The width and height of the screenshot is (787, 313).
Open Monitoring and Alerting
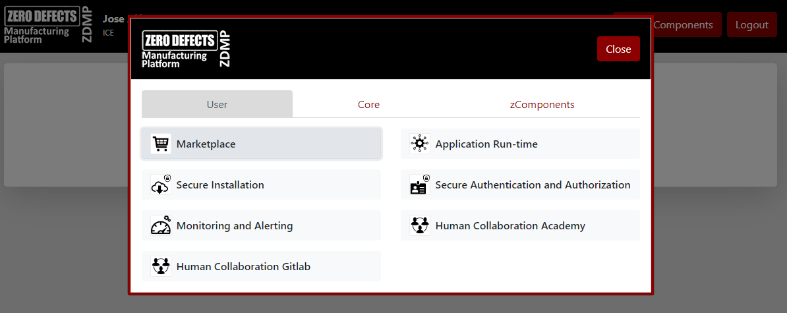coord(262,226)
